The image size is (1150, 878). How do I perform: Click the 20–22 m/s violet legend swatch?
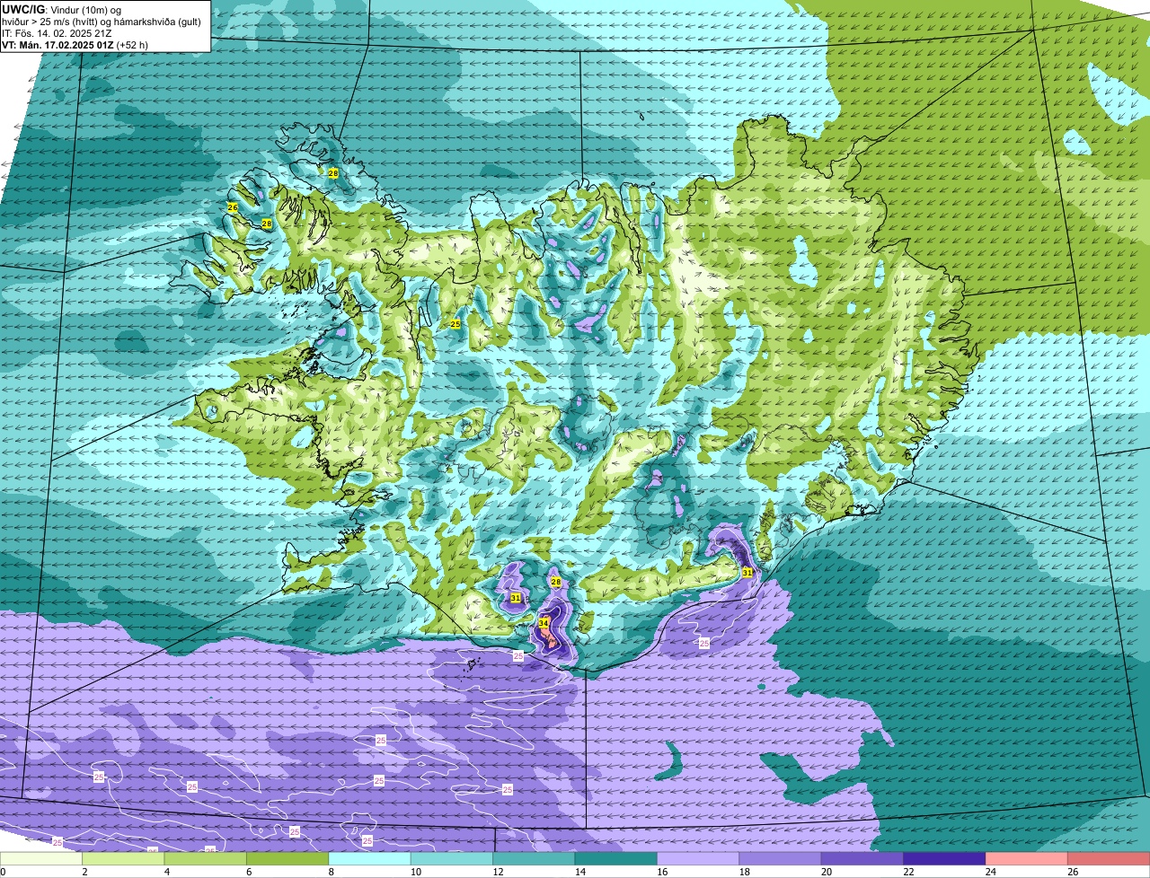point(863,859)
